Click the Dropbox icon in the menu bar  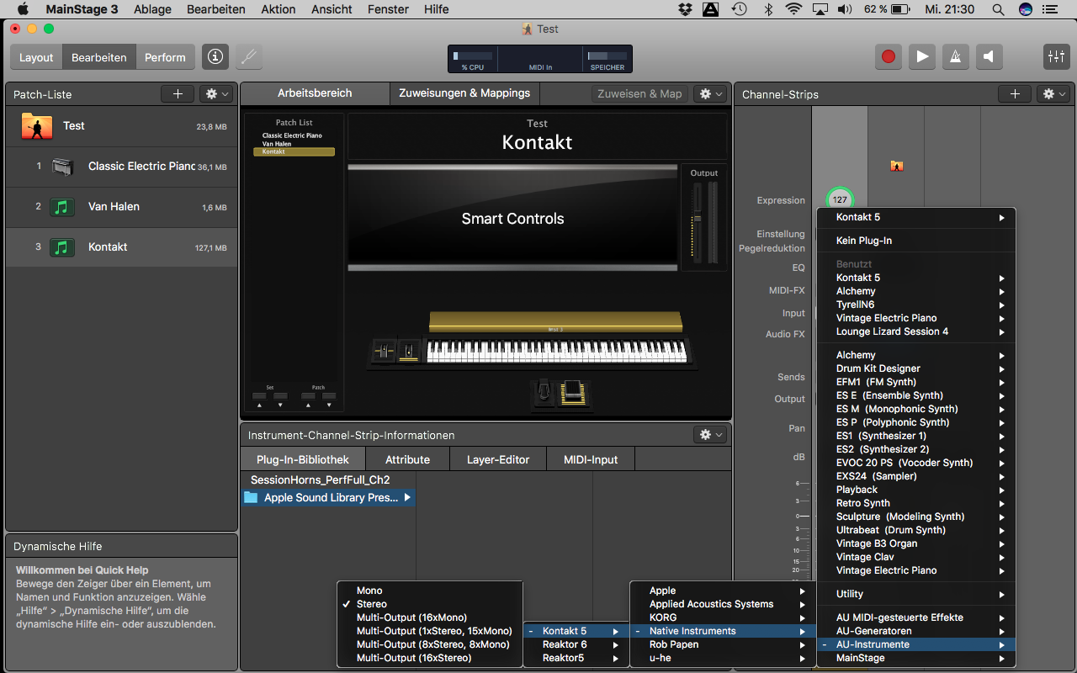[685, 9]
